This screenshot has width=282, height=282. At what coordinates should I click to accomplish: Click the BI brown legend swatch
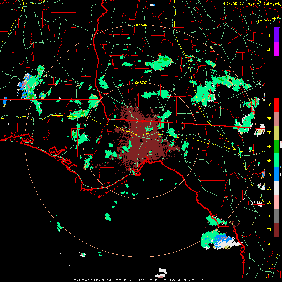point(277,230)
